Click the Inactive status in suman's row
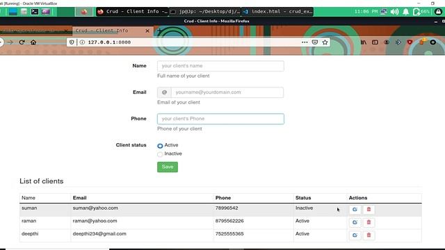Image resolution: width=445 pixels, height=250 pixels. pyautogui.click(x=304, y=208)
